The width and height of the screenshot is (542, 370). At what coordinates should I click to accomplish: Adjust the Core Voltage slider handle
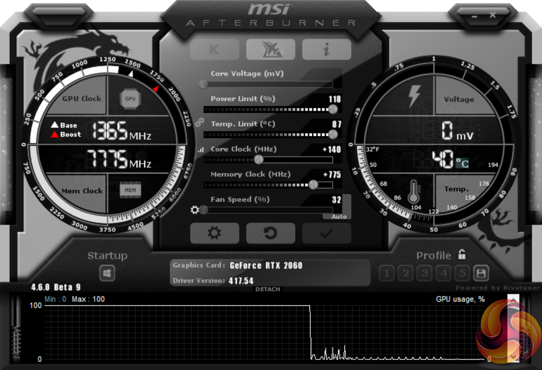click(204, 84)
